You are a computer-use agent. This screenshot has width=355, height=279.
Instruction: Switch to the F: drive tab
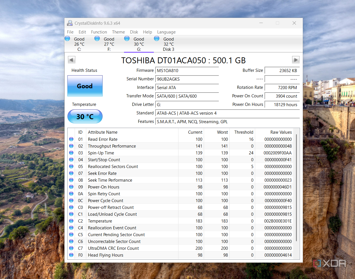[x=109, y=44]
